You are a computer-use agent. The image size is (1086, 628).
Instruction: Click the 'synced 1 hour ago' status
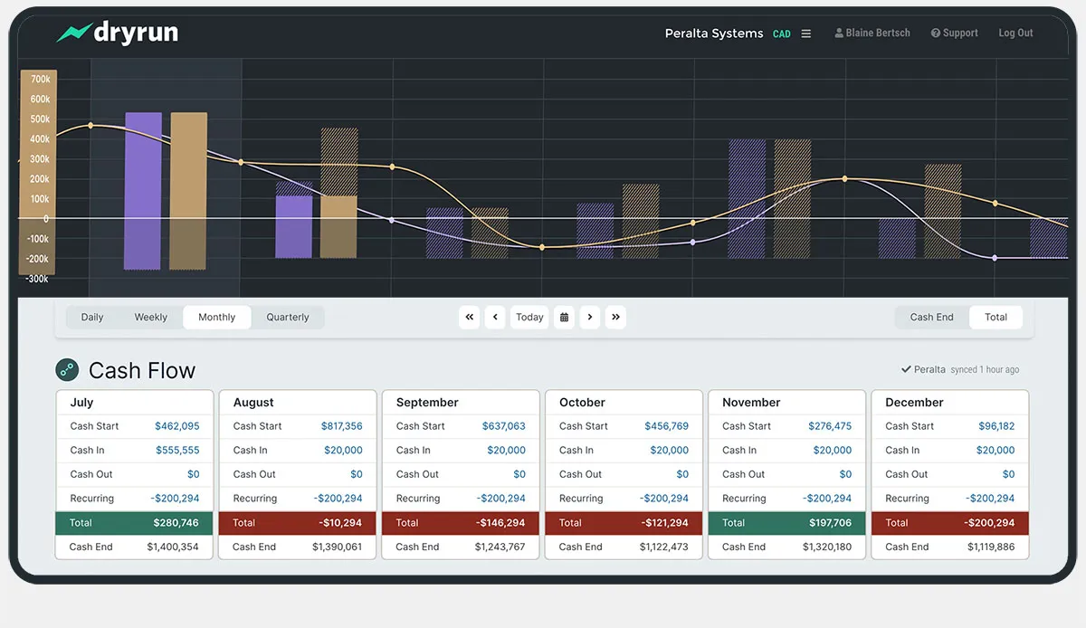[985, 370]
